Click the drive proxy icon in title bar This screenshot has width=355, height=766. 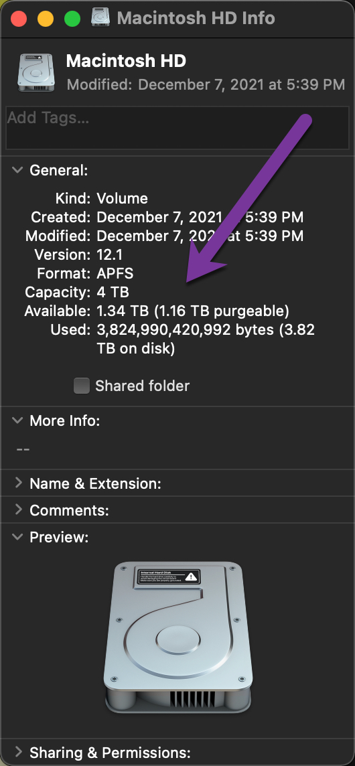[101, 18]
